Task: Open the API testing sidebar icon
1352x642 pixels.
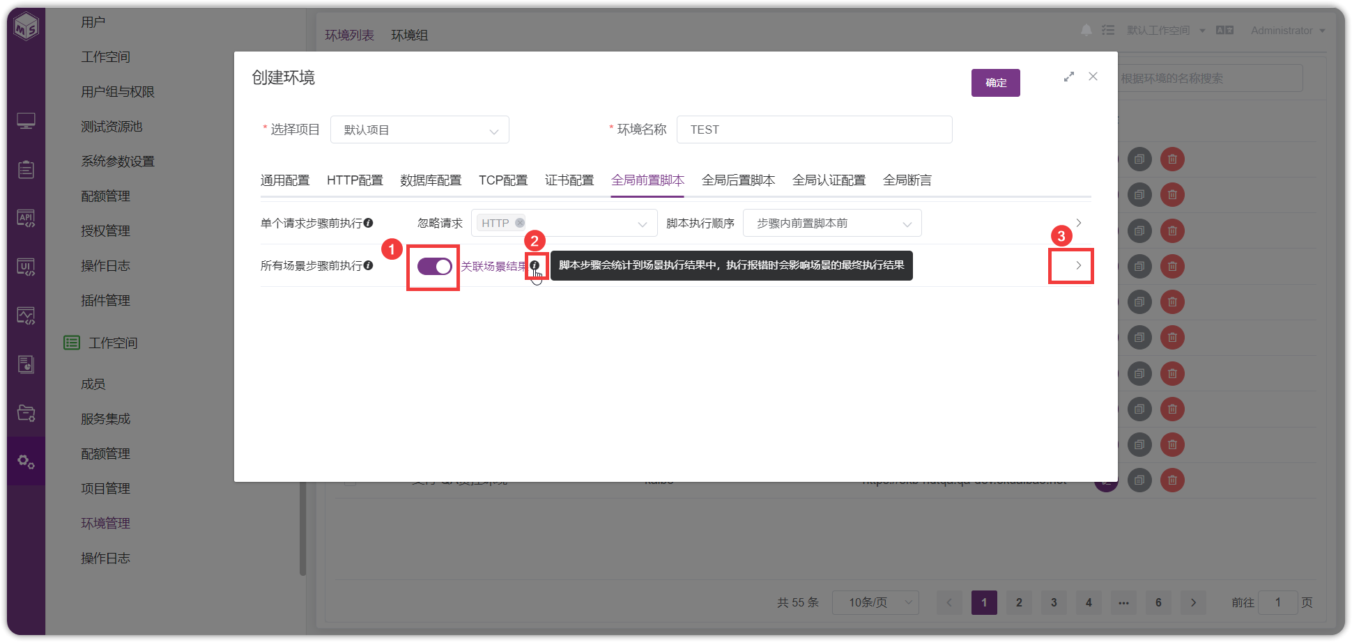Action: pyautogui.click(x=26, y=219)
